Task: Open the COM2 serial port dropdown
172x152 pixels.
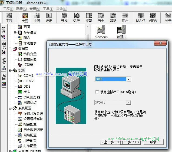Action: (x=129, y=79)
